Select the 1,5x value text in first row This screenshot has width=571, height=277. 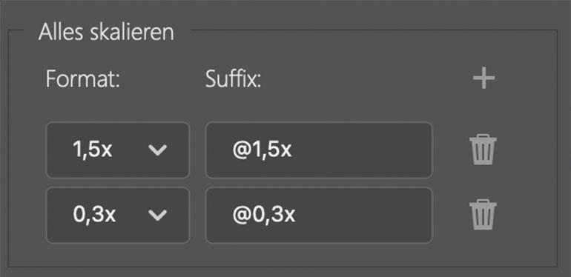click(x=92, y=150)
